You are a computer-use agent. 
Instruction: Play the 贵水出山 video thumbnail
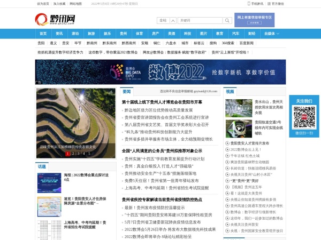click(x=239, y=108)
